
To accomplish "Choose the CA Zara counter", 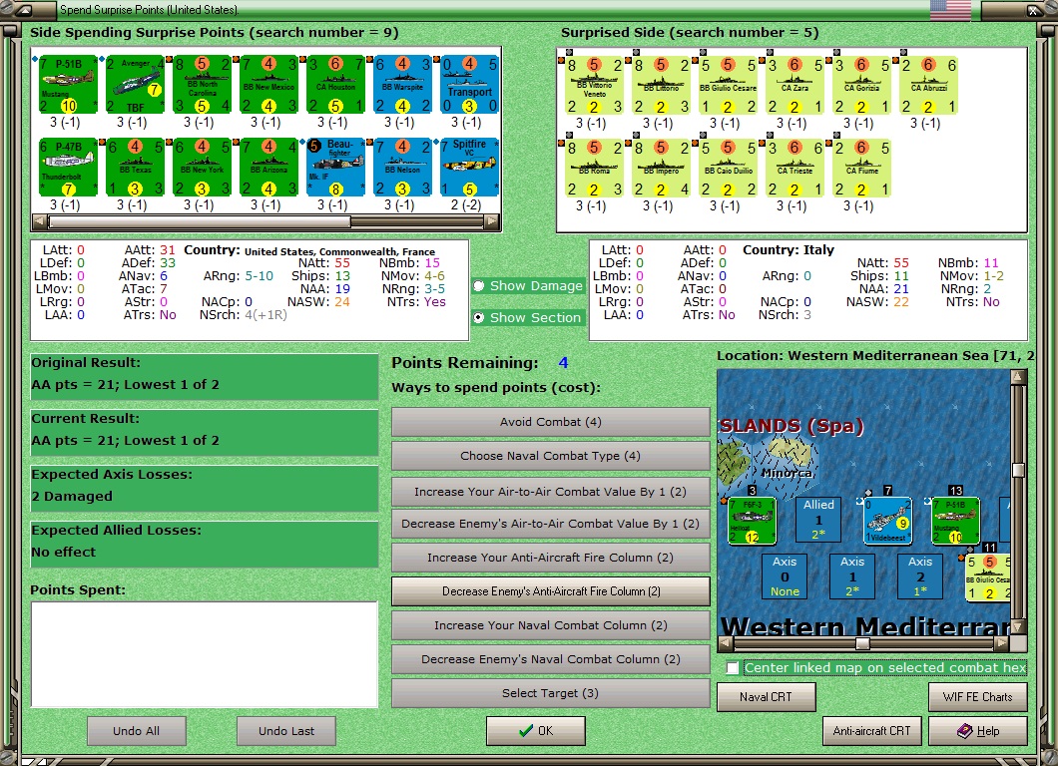I will coord(794,86).
